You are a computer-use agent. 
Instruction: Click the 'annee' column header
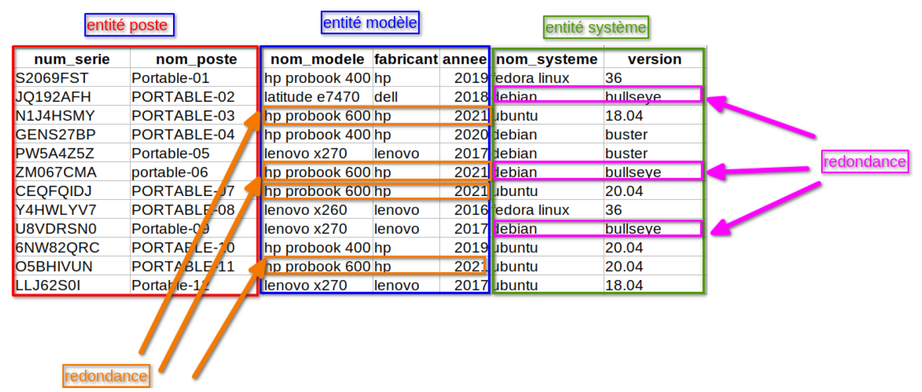tap(464, 59)
